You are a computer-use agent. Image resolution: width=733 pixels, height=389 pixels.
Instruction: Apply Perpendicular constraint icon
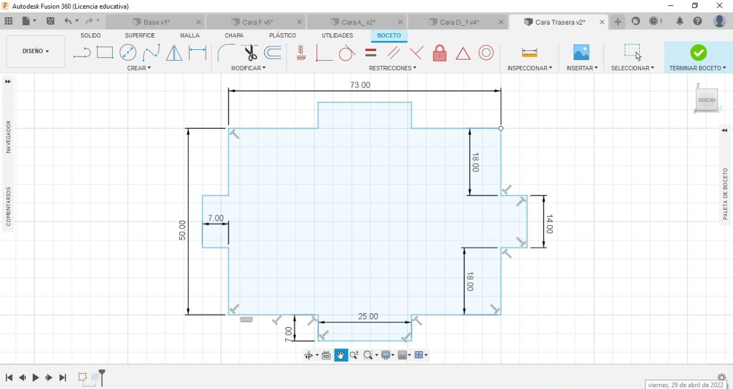click(x=324, y=53)
